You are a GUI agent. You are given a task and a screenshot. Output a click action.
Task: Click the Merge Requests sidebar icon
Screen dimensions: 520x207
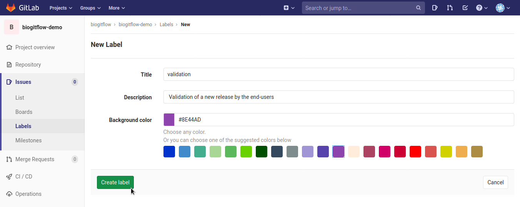click(x=9, y=159)
